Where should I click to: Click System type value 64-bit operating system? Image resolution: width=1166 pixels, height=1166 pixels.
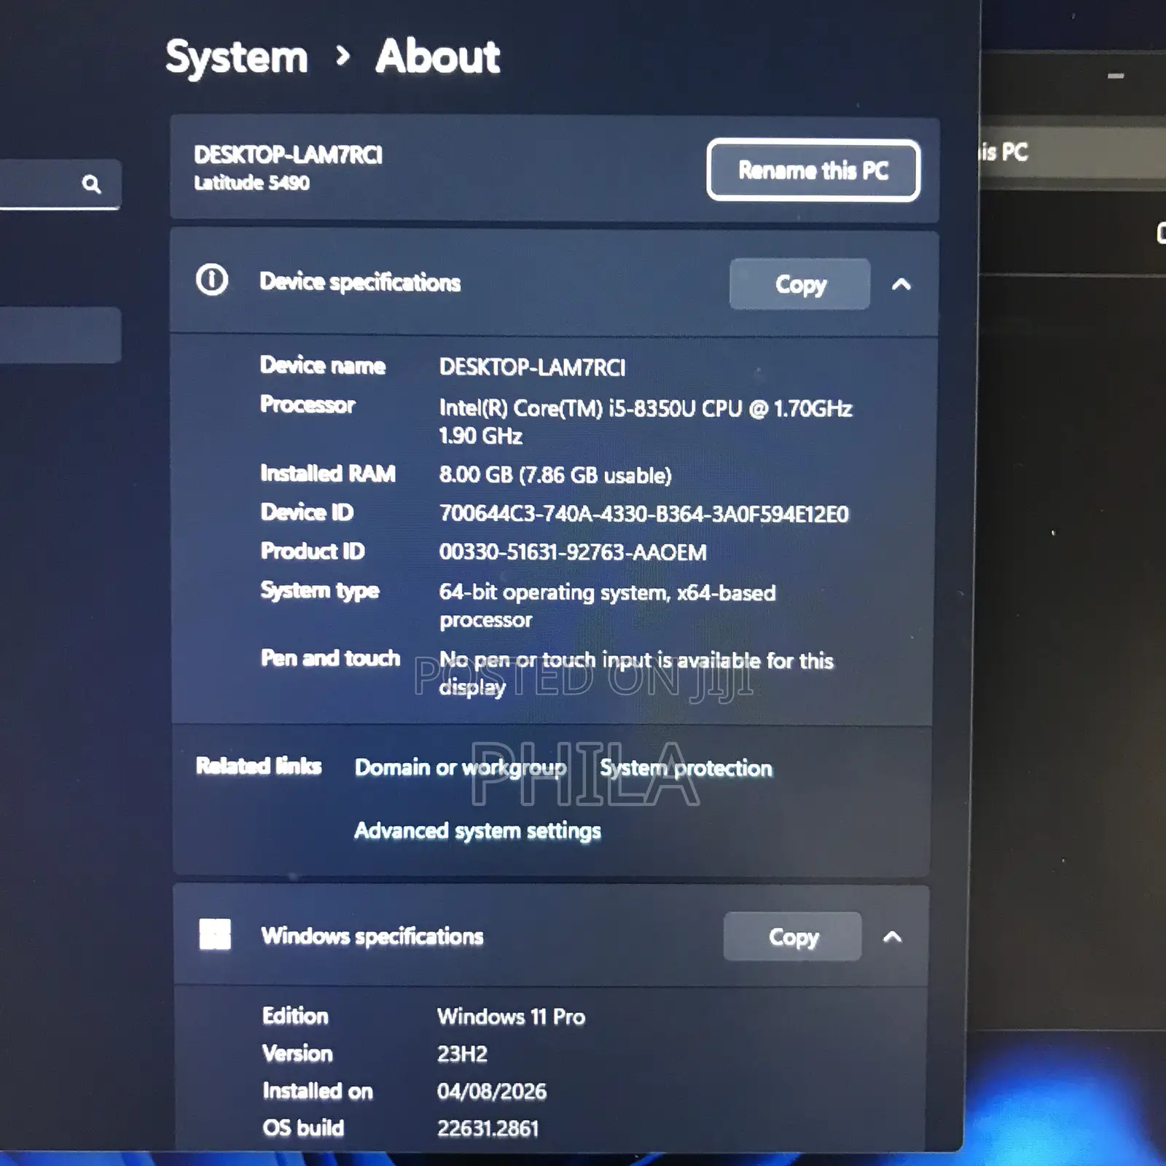point(607,606)
